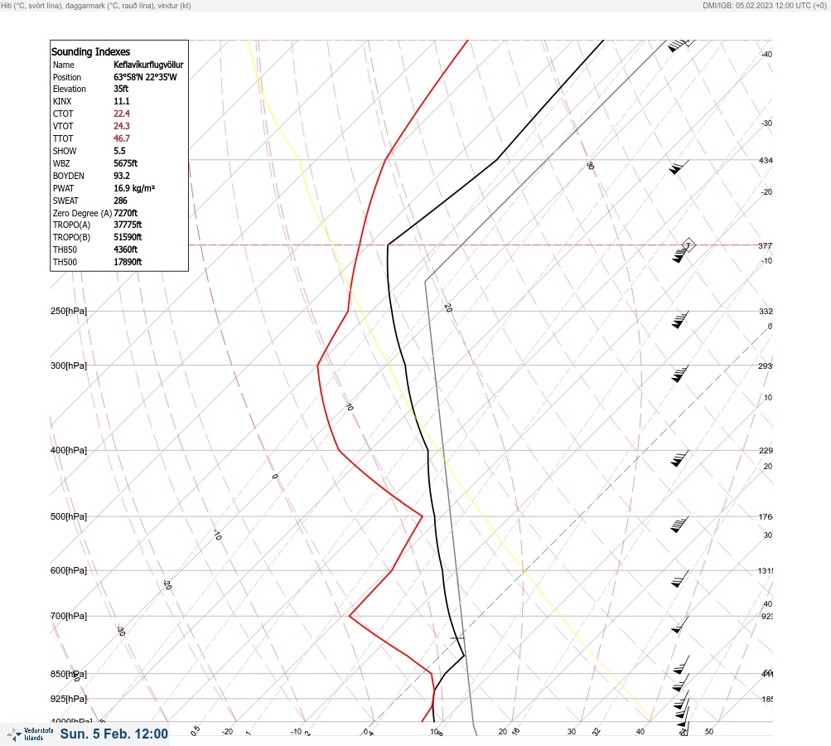Click the TH500 value 17890ft
This screenshot has height=746, width=831.
pyautogui.click(x=128, y=262)
